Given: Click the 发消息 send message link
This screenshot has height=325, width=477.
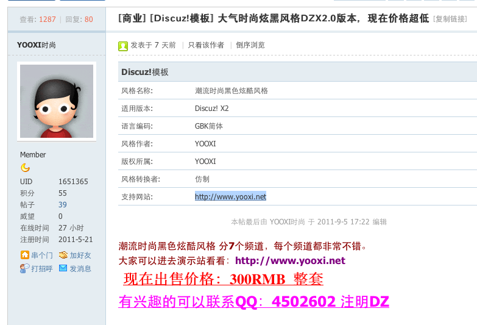Looking at the screenshot, I should 80,269.
